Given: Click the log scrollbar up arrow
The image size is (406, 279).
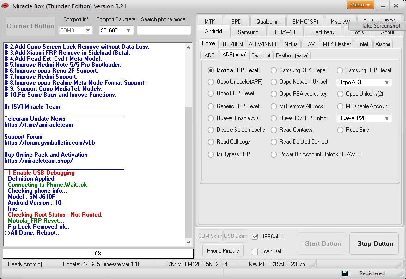Looking at the screenshot, I should 188,47.
